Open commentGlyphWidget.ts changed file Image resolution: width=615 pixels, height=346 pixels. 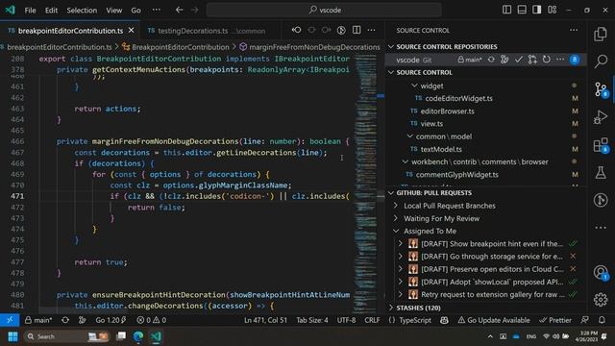pos(456,175)
